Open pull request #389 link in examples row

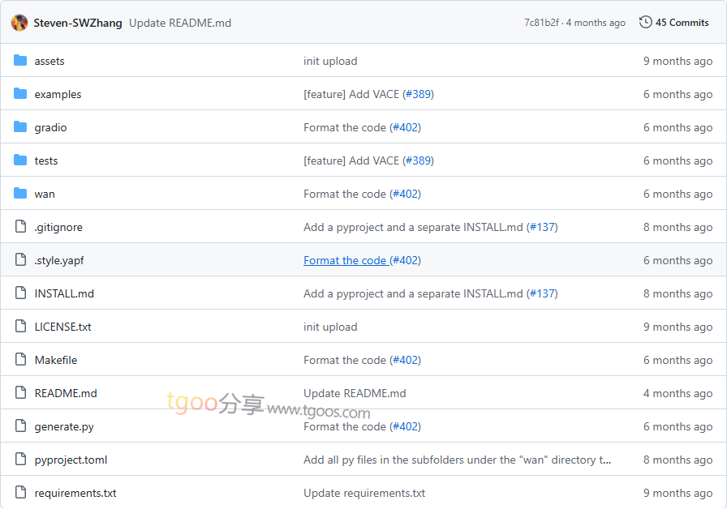(418, 94)
